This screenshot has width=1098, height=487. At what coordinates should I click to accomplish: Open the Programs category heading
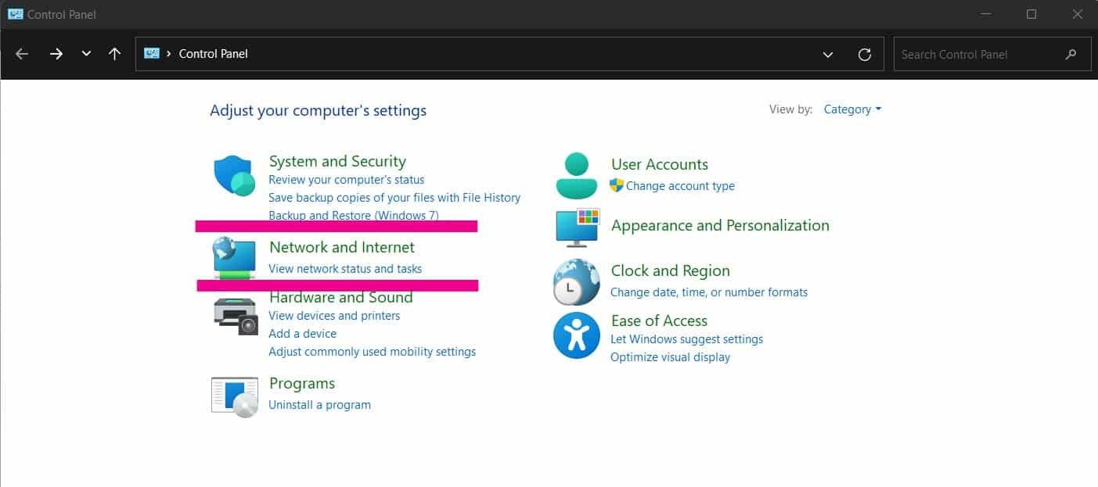tap(302, 383)
